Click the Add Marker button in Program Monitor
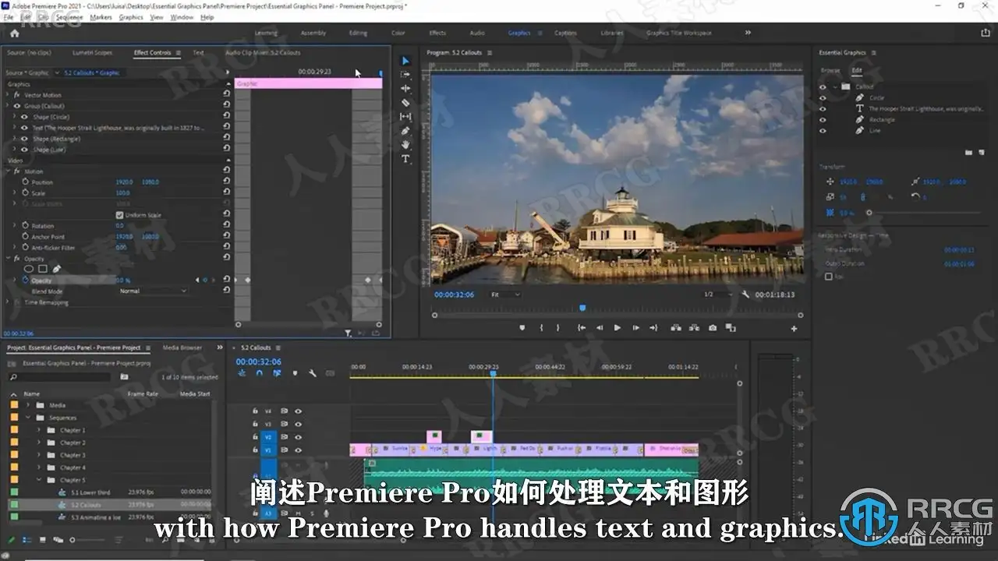Image resolution: width=998 pixels, height=561 pixels. click(x=522, y=328)
